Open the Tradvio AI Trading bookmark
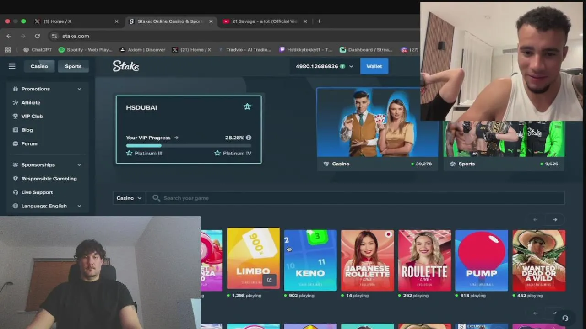The width and height of the screenshot is (586, 329). 245,50
